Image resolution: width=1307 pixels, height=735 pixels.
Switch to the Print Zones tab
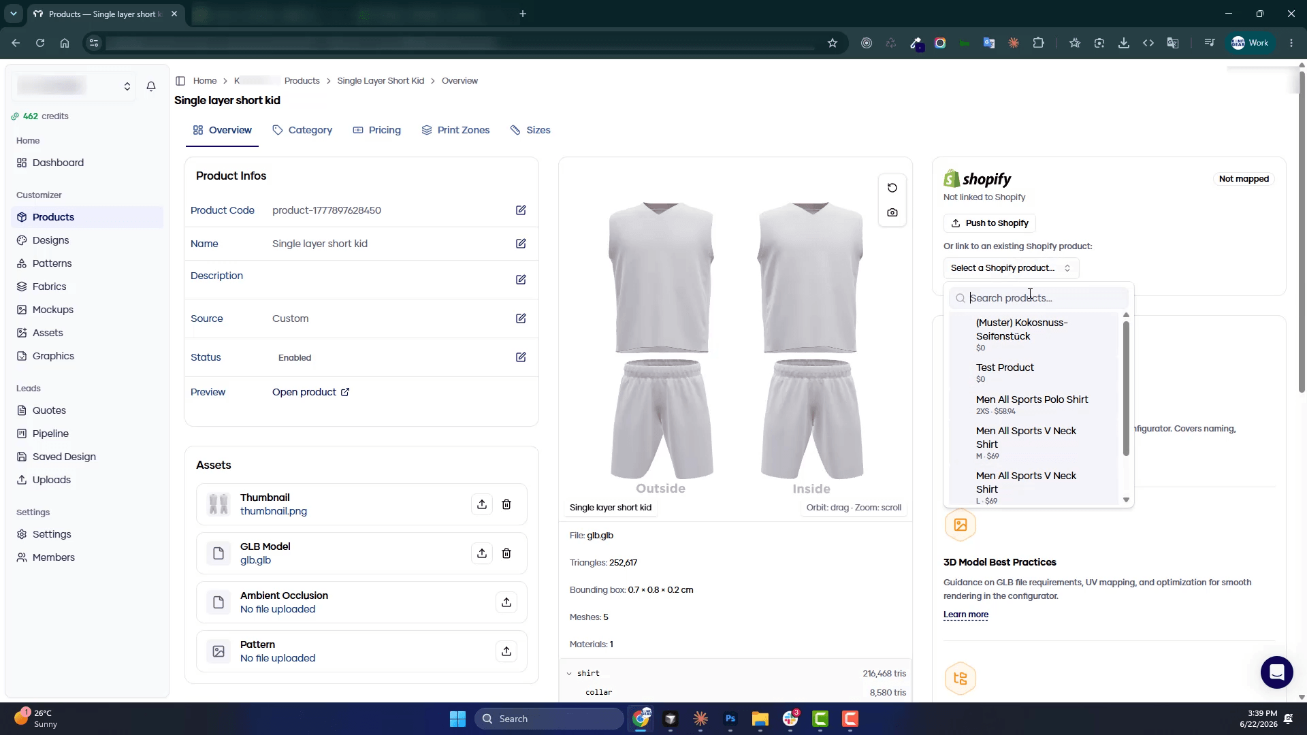[455, 130]
